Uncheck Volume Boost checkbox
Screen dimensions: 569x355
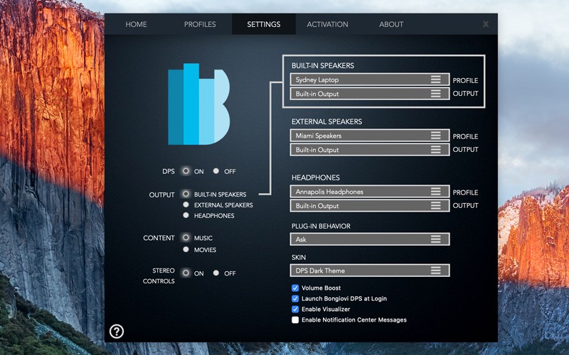[x=295, y=288]
